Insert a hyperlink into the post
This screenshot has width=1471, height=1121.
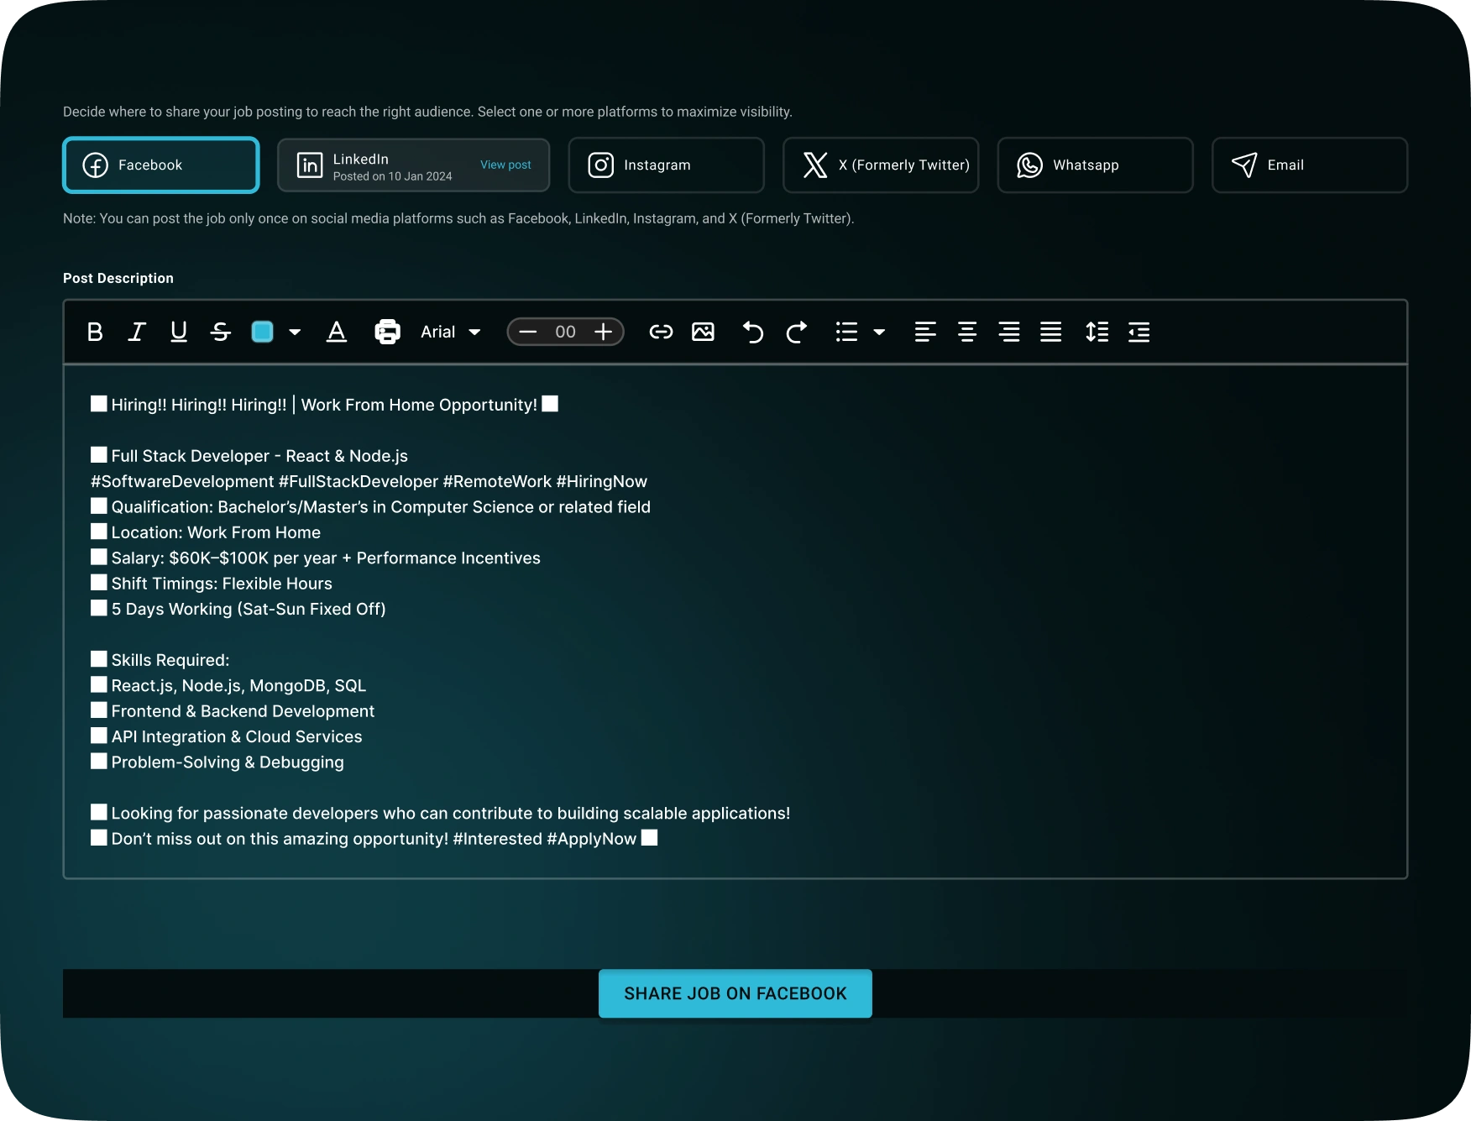(x=662, y=332)
